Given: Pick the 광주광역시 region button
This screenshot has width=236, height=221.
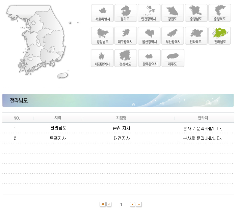Looking at the screenshot, I should coord(149,58).
